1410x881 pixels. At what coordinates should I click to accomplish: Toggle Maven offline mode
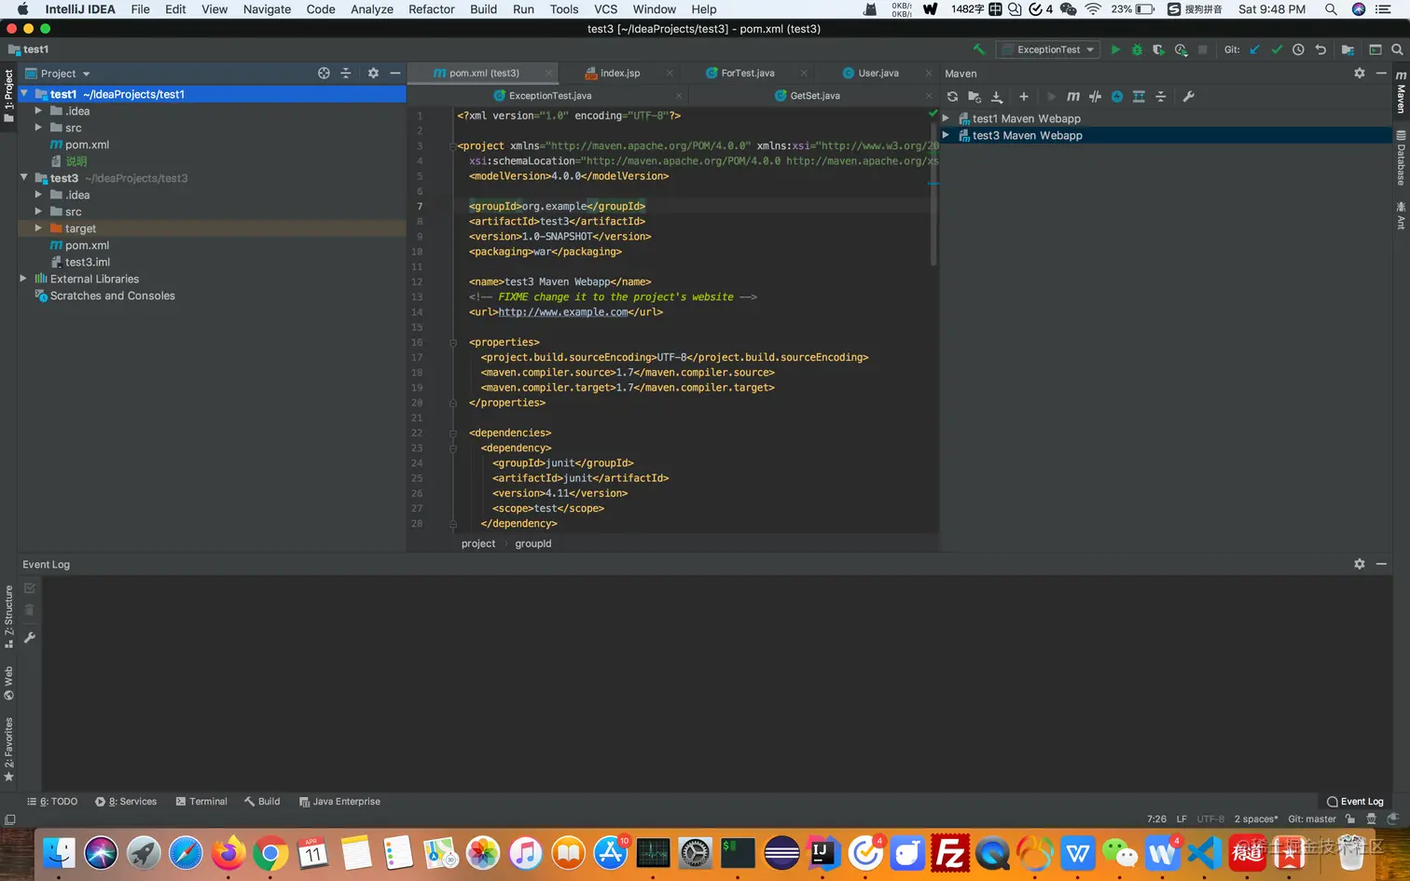(x=1095, y=96)
